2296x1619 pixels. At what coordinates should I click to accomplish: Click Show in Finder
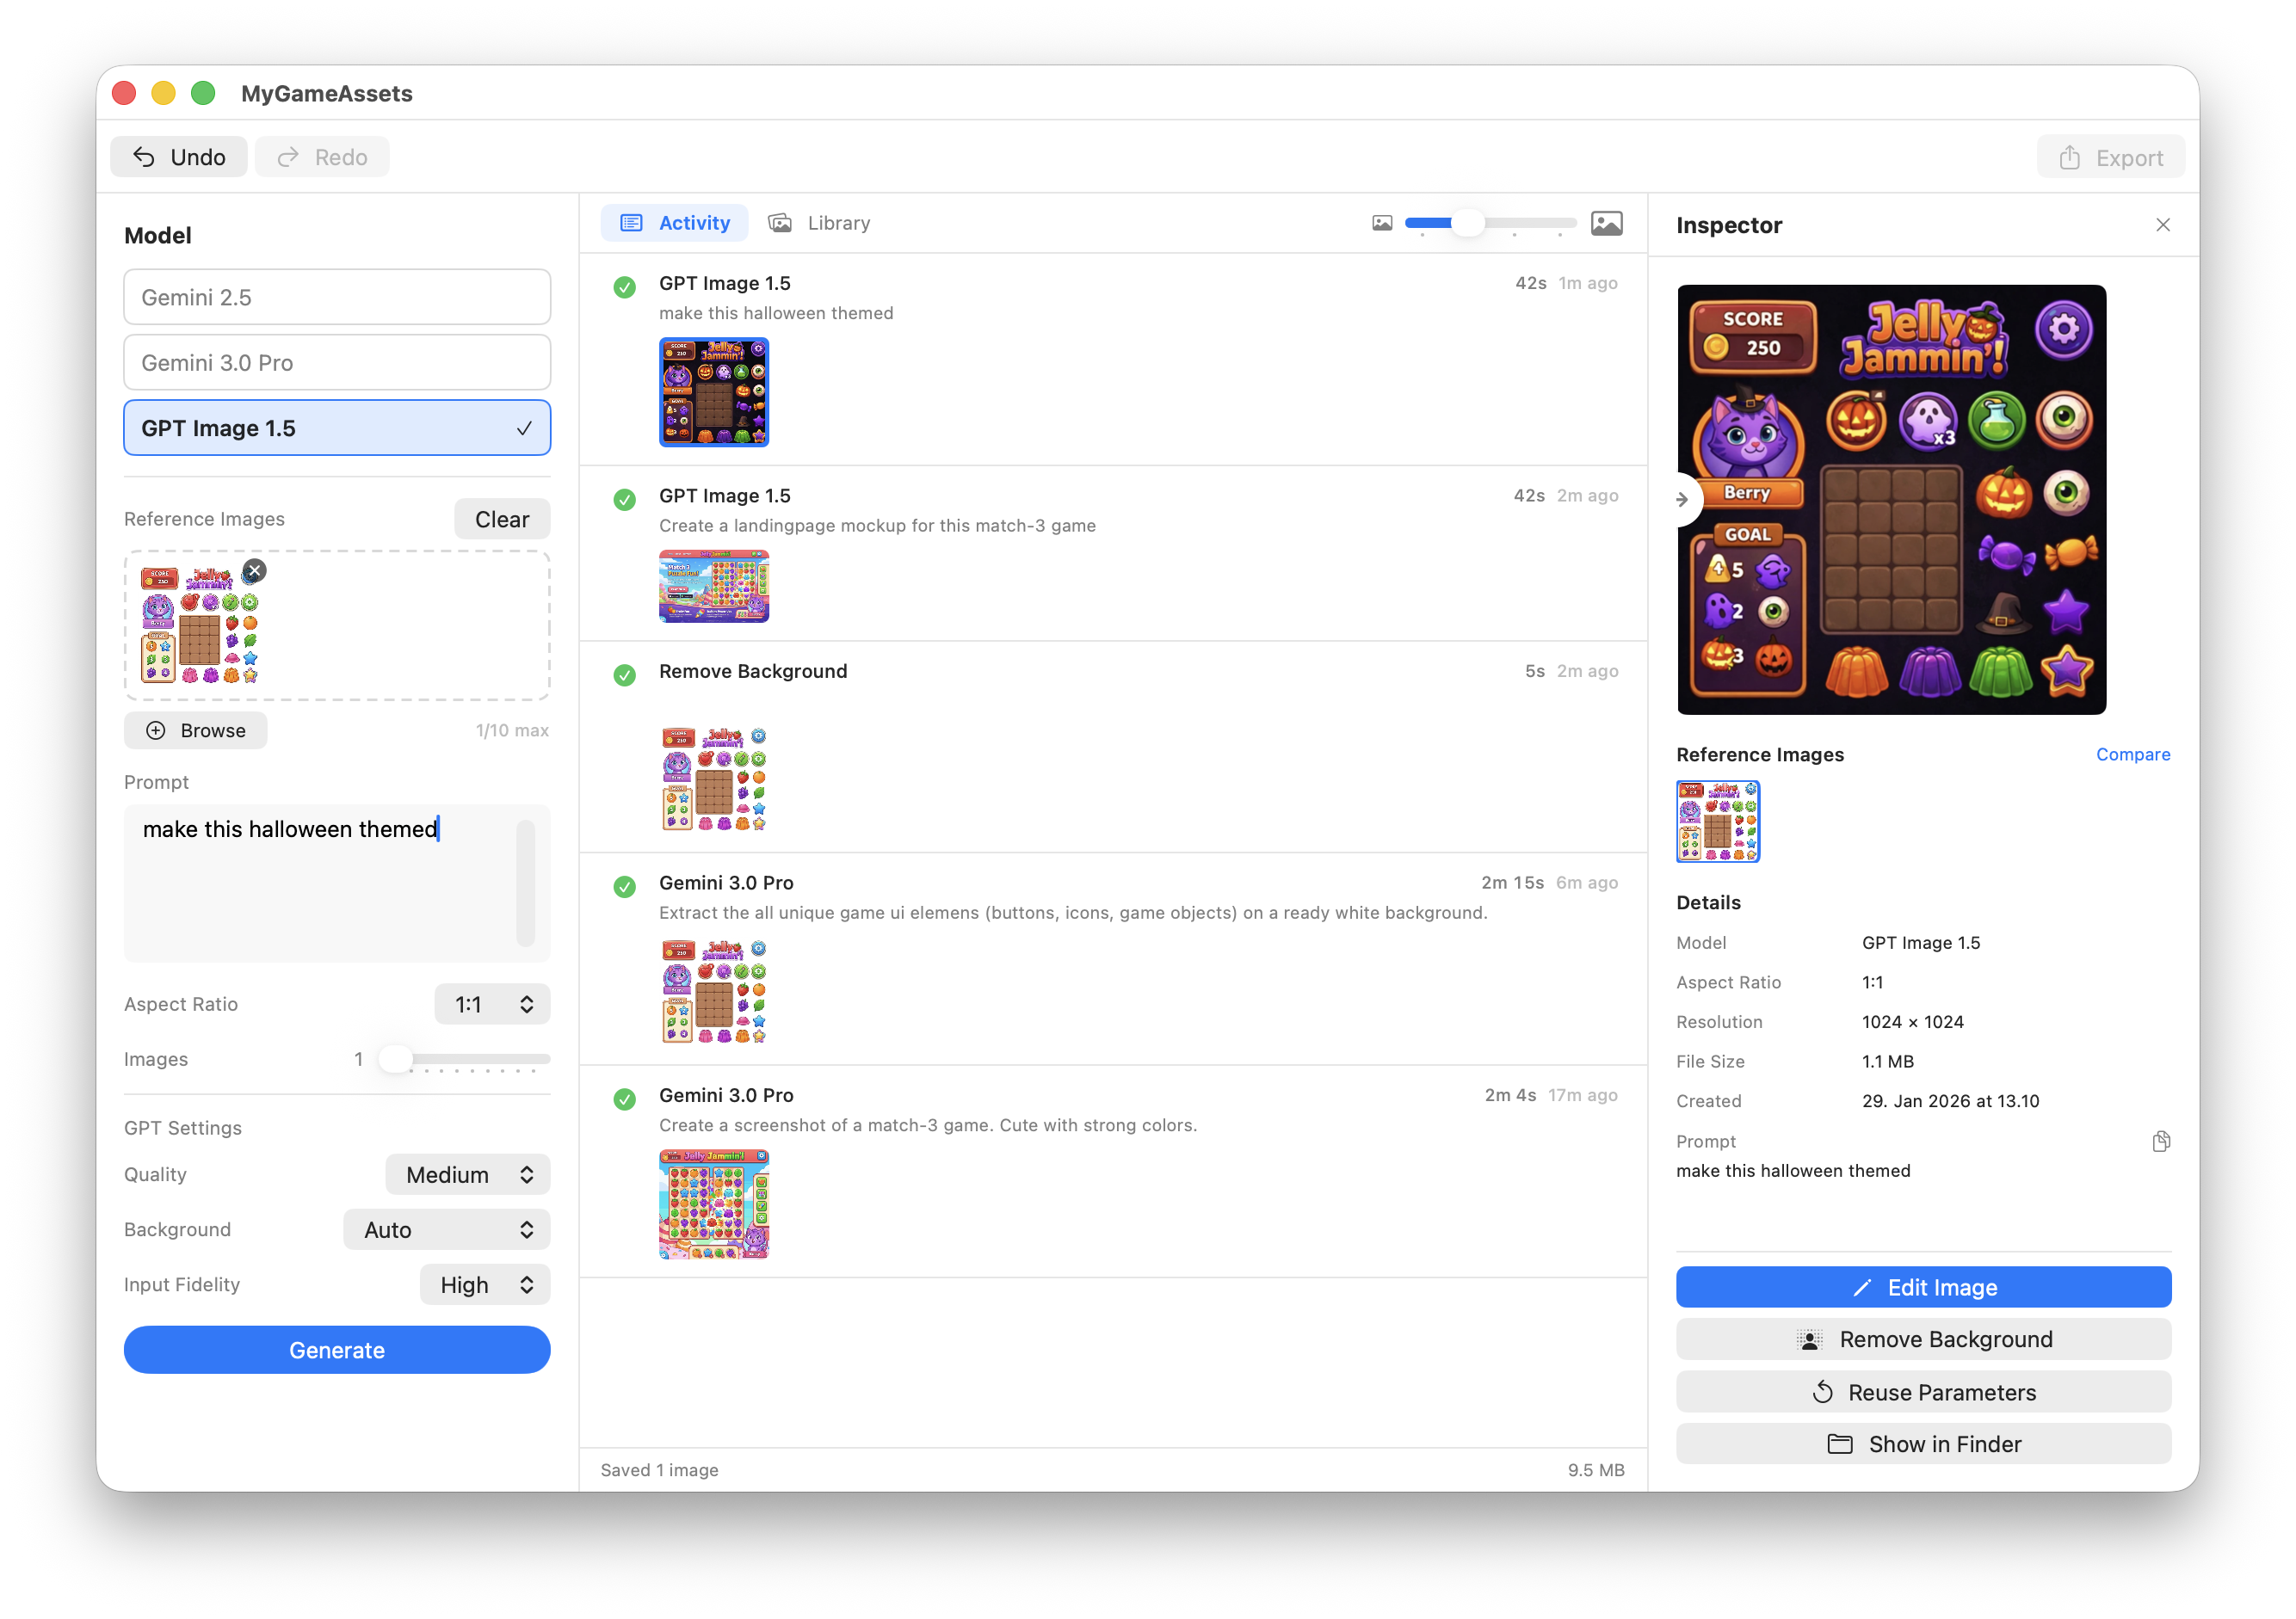[x=1923, y=1444]
